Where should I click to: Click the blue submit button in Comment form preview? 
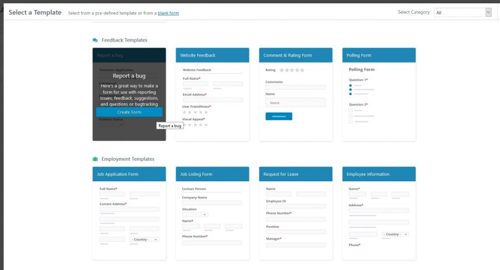[x=279, y=116]
